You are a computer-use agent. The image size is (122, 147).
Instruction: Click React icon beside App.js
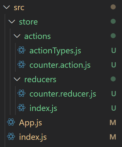pyautogui.click(x=11, y=122)
